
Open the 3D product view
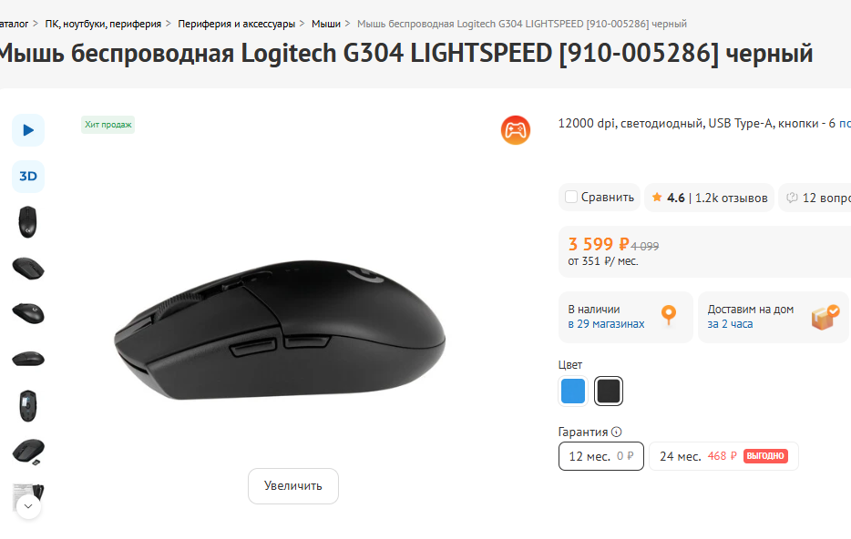click(x=28, y=176)
